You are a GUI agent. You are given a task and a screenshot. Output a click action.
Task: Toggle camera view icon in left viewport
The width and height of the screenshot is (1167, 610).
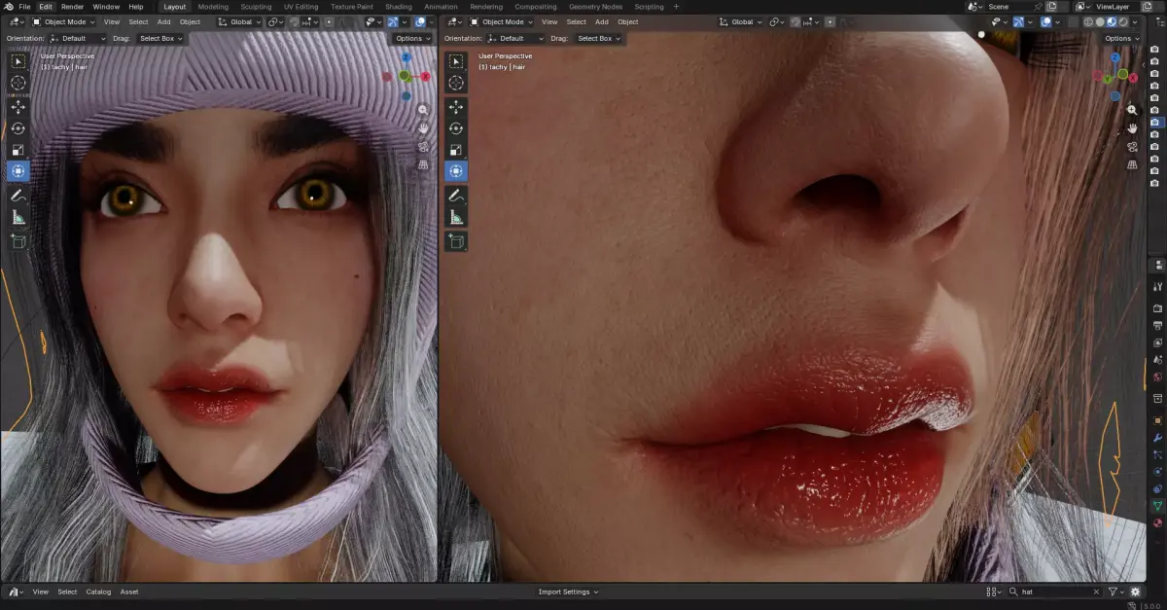[x=423, y=146]
